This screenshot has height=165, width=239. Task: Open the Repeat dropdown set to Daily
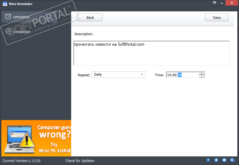119,75
